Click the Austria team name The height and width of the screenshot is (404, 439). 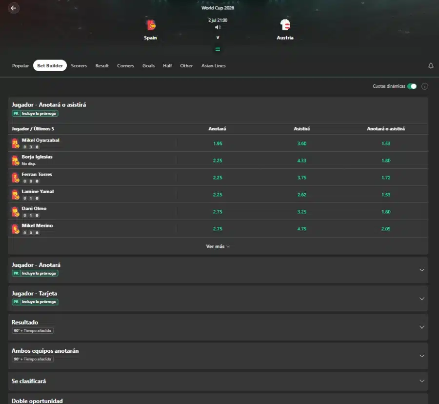pyautogui.click(x=285, y=38)
